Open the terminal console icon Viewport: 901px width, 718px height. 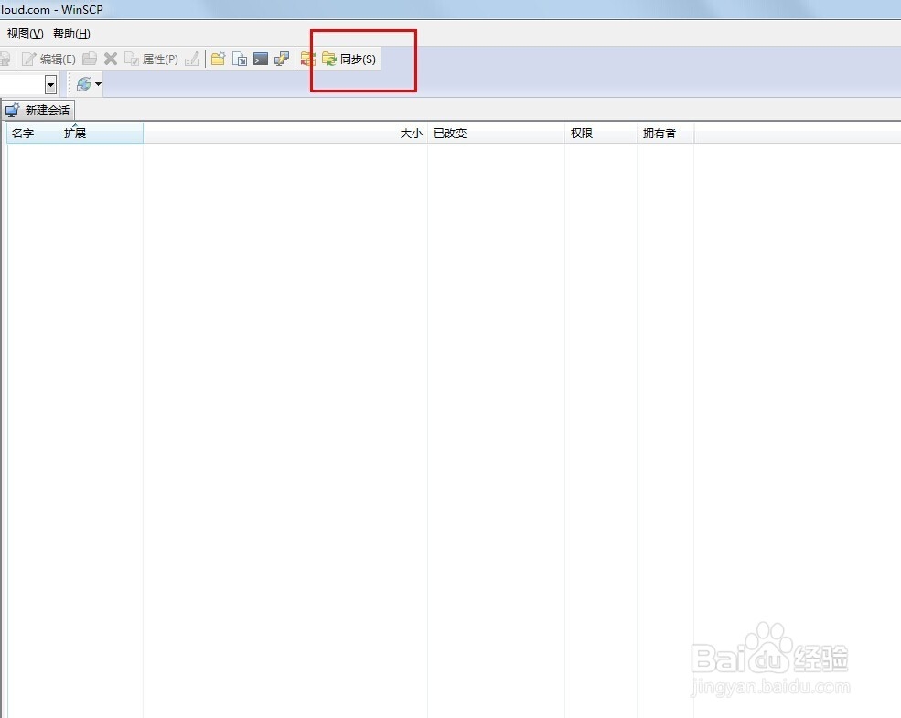pos(261,59)
